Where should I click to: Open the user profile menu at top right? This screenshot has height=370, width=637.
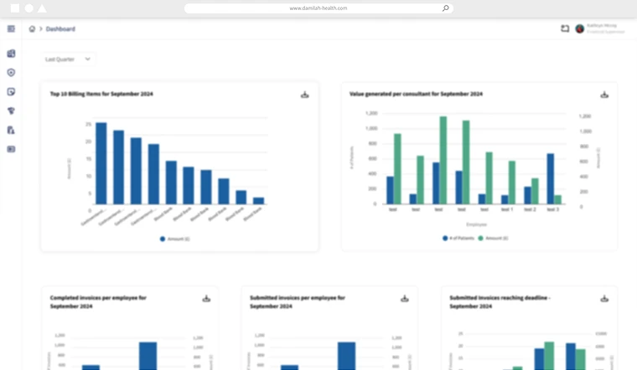(599, 28)
